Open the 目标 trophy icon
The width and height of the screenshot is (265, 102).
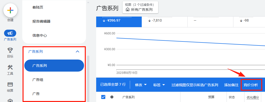[10, 50]
